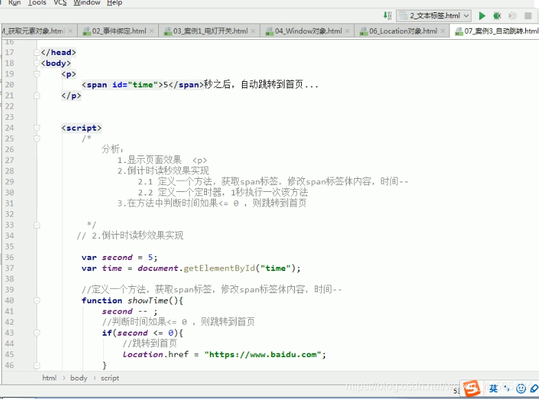
Task: Click the comment '// 2.倒计时读秒效果实现'
Action: coord(130,235)
